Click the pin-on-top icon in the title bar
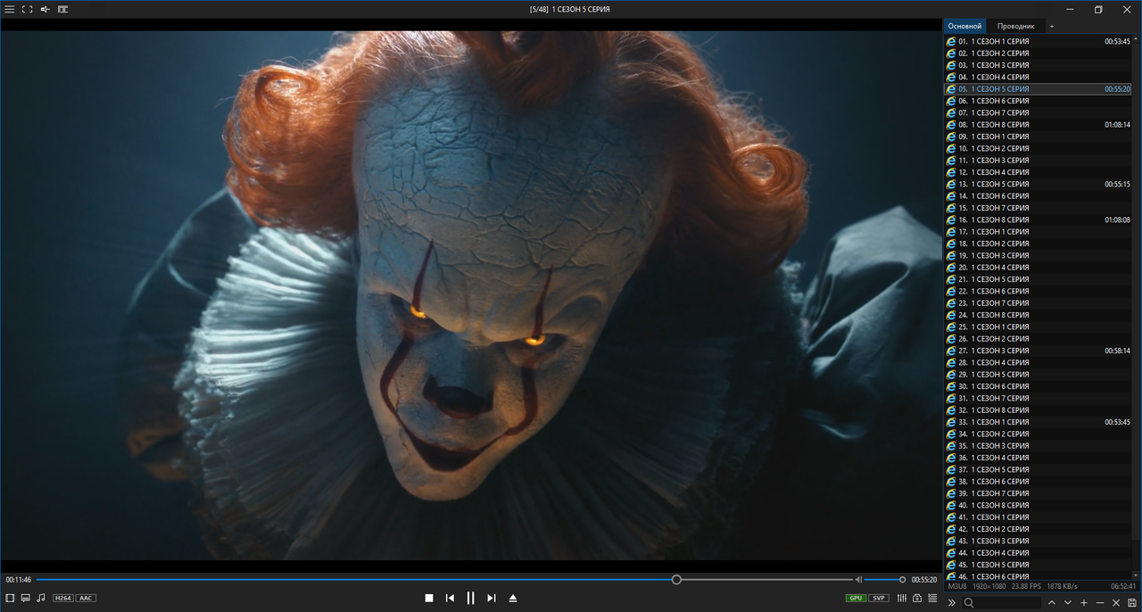The height and width of the screenshot is (612, 1142). (45, 9)
